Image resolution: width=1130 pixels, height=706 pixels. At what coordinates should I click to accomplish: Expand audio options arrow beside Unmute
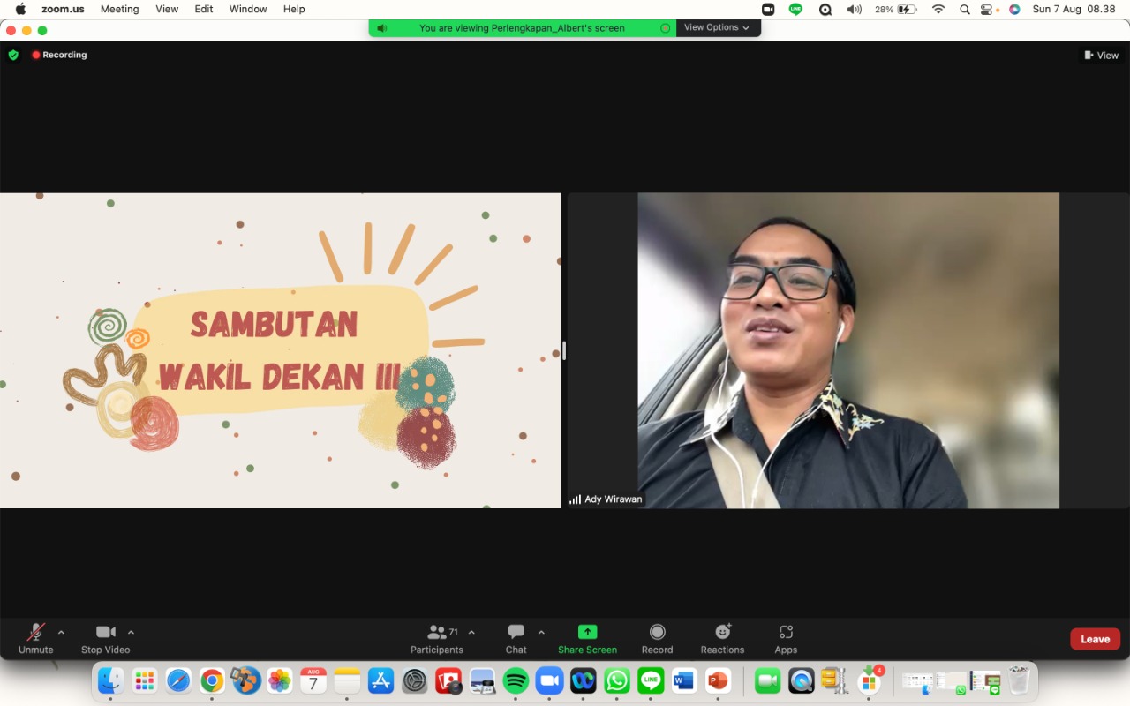(x=61, y=632)
